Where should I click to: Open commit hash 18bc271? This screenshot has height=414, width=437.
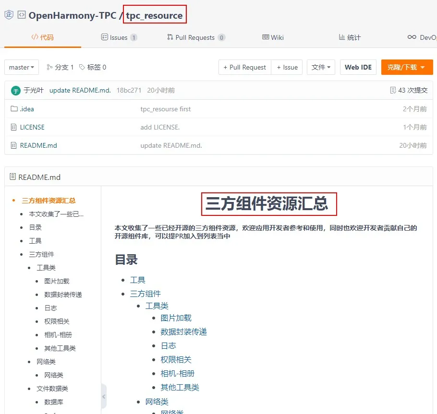[x=129, y=90]
